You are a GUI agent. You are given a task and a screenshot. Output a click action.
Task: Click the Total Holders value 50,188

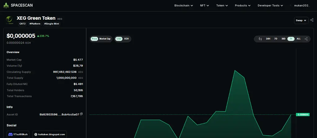[x=78, y=90]
